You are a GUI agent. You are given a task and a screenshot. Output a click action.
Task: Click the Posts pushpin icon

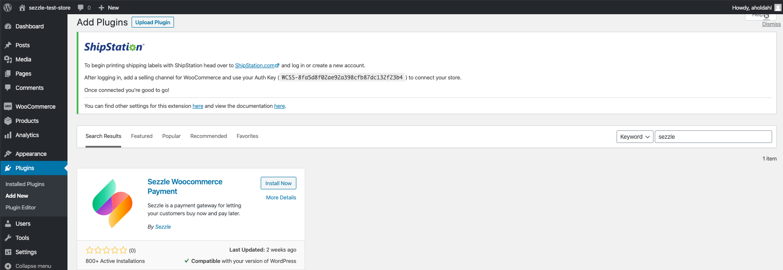pos(8,45)
